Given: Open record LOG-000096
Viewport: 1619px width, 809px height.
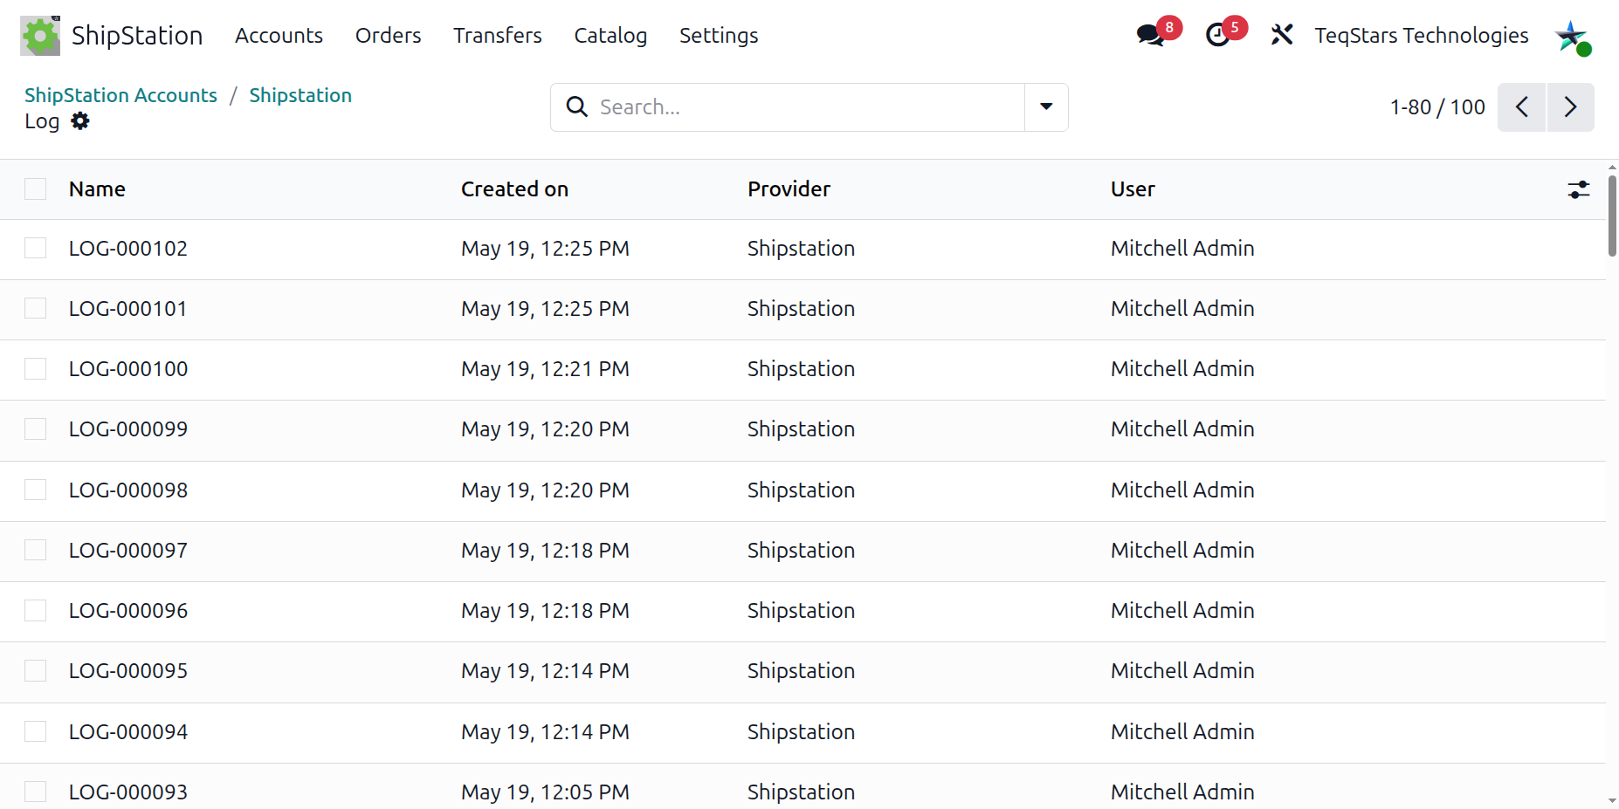Looking at the screenshot, I should pos(128,611).
